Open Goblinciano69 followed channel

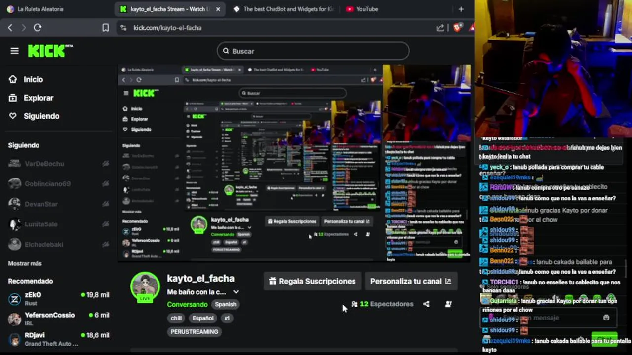[47, 184]
